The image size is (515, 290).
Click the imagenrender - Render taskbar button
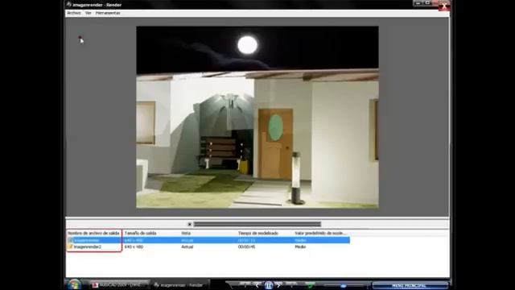(180, 285)
